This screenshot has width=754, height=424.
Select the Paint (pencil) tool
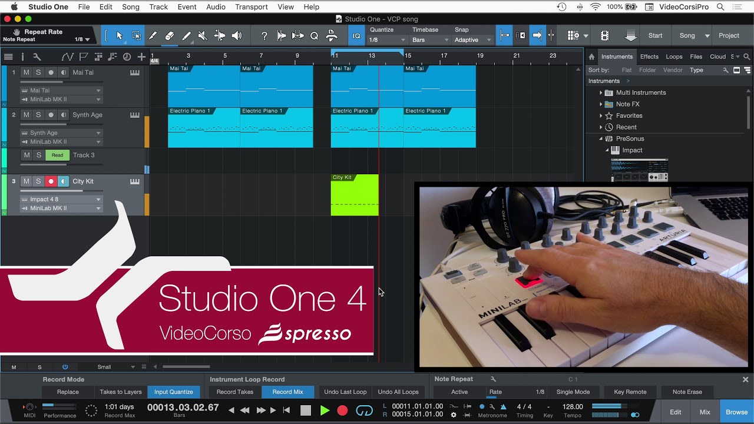(186, 36)
